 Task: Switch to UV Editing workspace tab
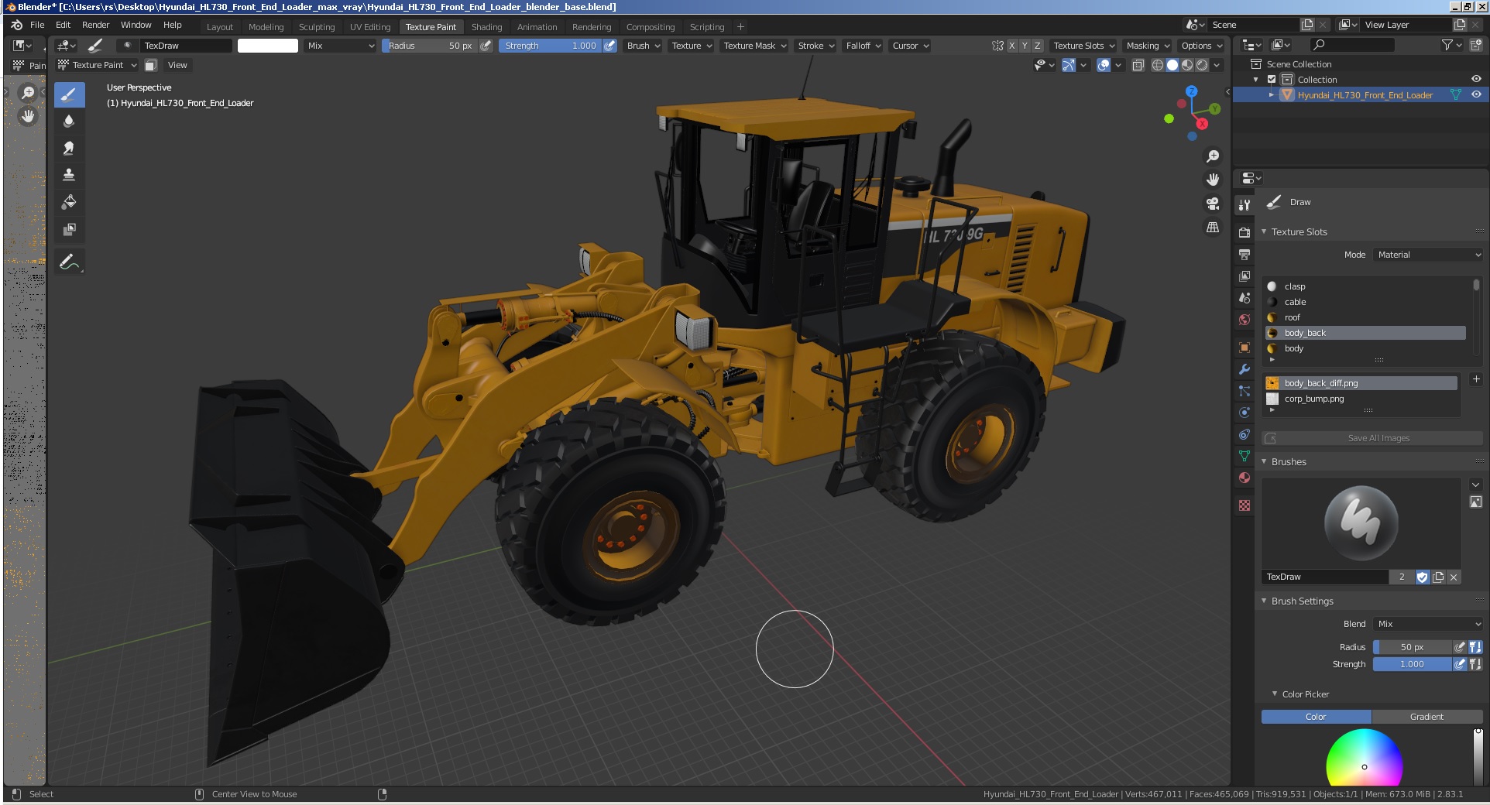click(x=370, y=26)
